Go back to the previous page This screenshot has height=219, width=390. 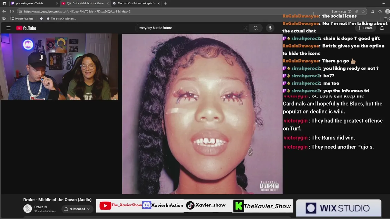click(x=4, y=12)
